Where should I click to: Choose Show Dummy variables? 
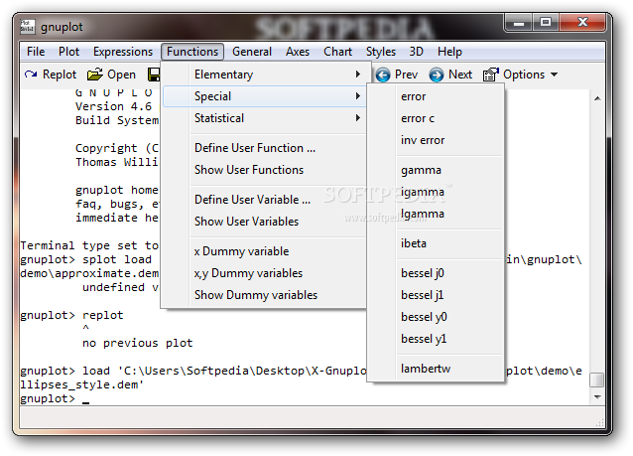(265, 295)
